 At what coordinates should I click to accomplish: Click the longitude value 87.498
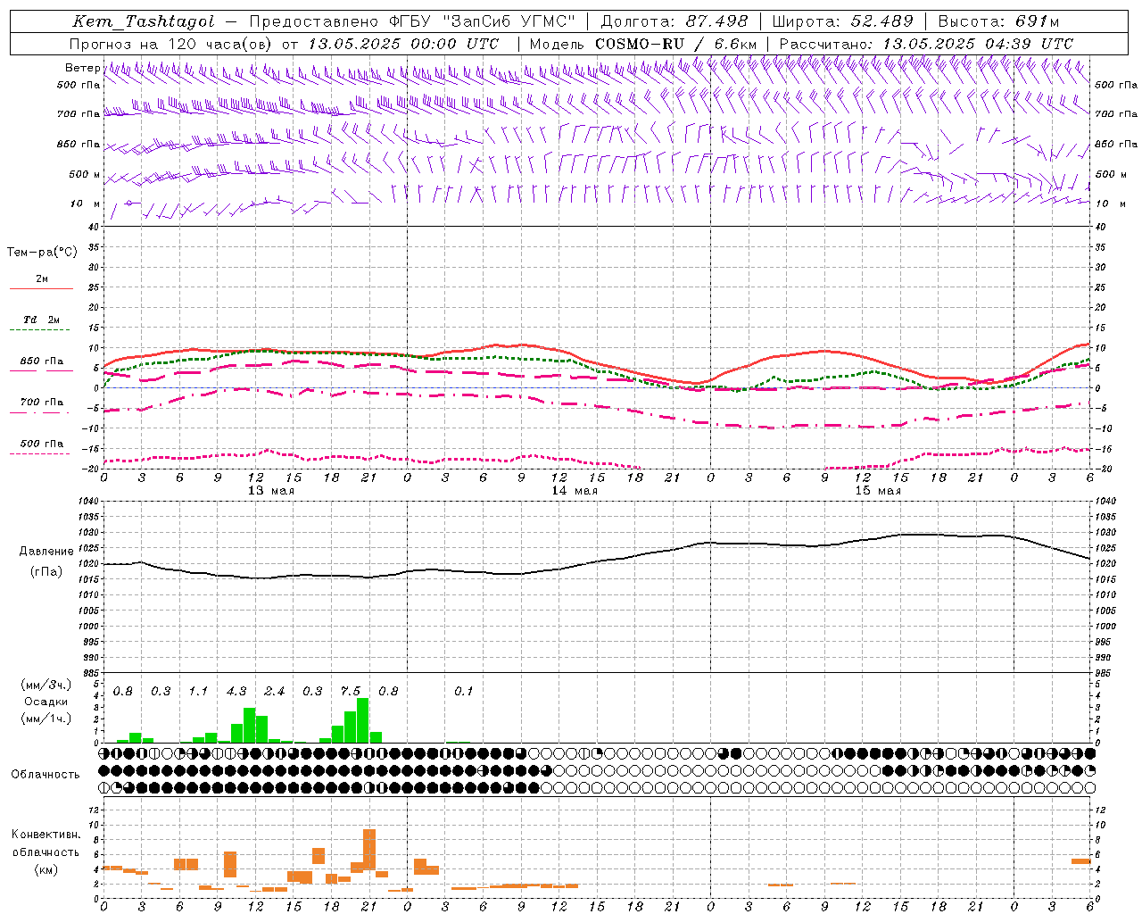pos(717,22)
